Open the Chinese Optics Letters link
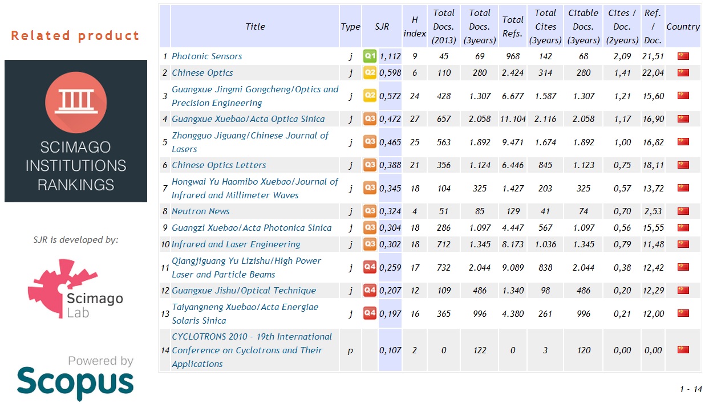 [219, 165]
